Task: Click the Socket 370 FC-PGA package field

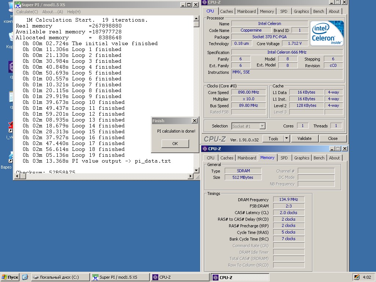Action: coord(270,37)
